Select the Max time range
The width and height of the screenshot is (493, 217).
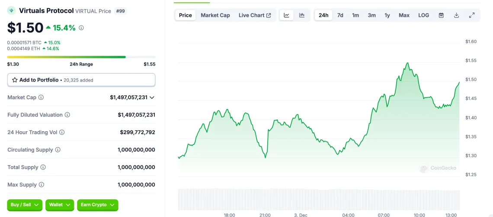[404, 15]
